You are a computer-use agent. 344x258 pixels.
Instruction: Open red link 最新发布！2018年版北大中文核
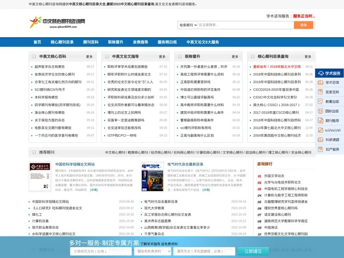point(277,67)
